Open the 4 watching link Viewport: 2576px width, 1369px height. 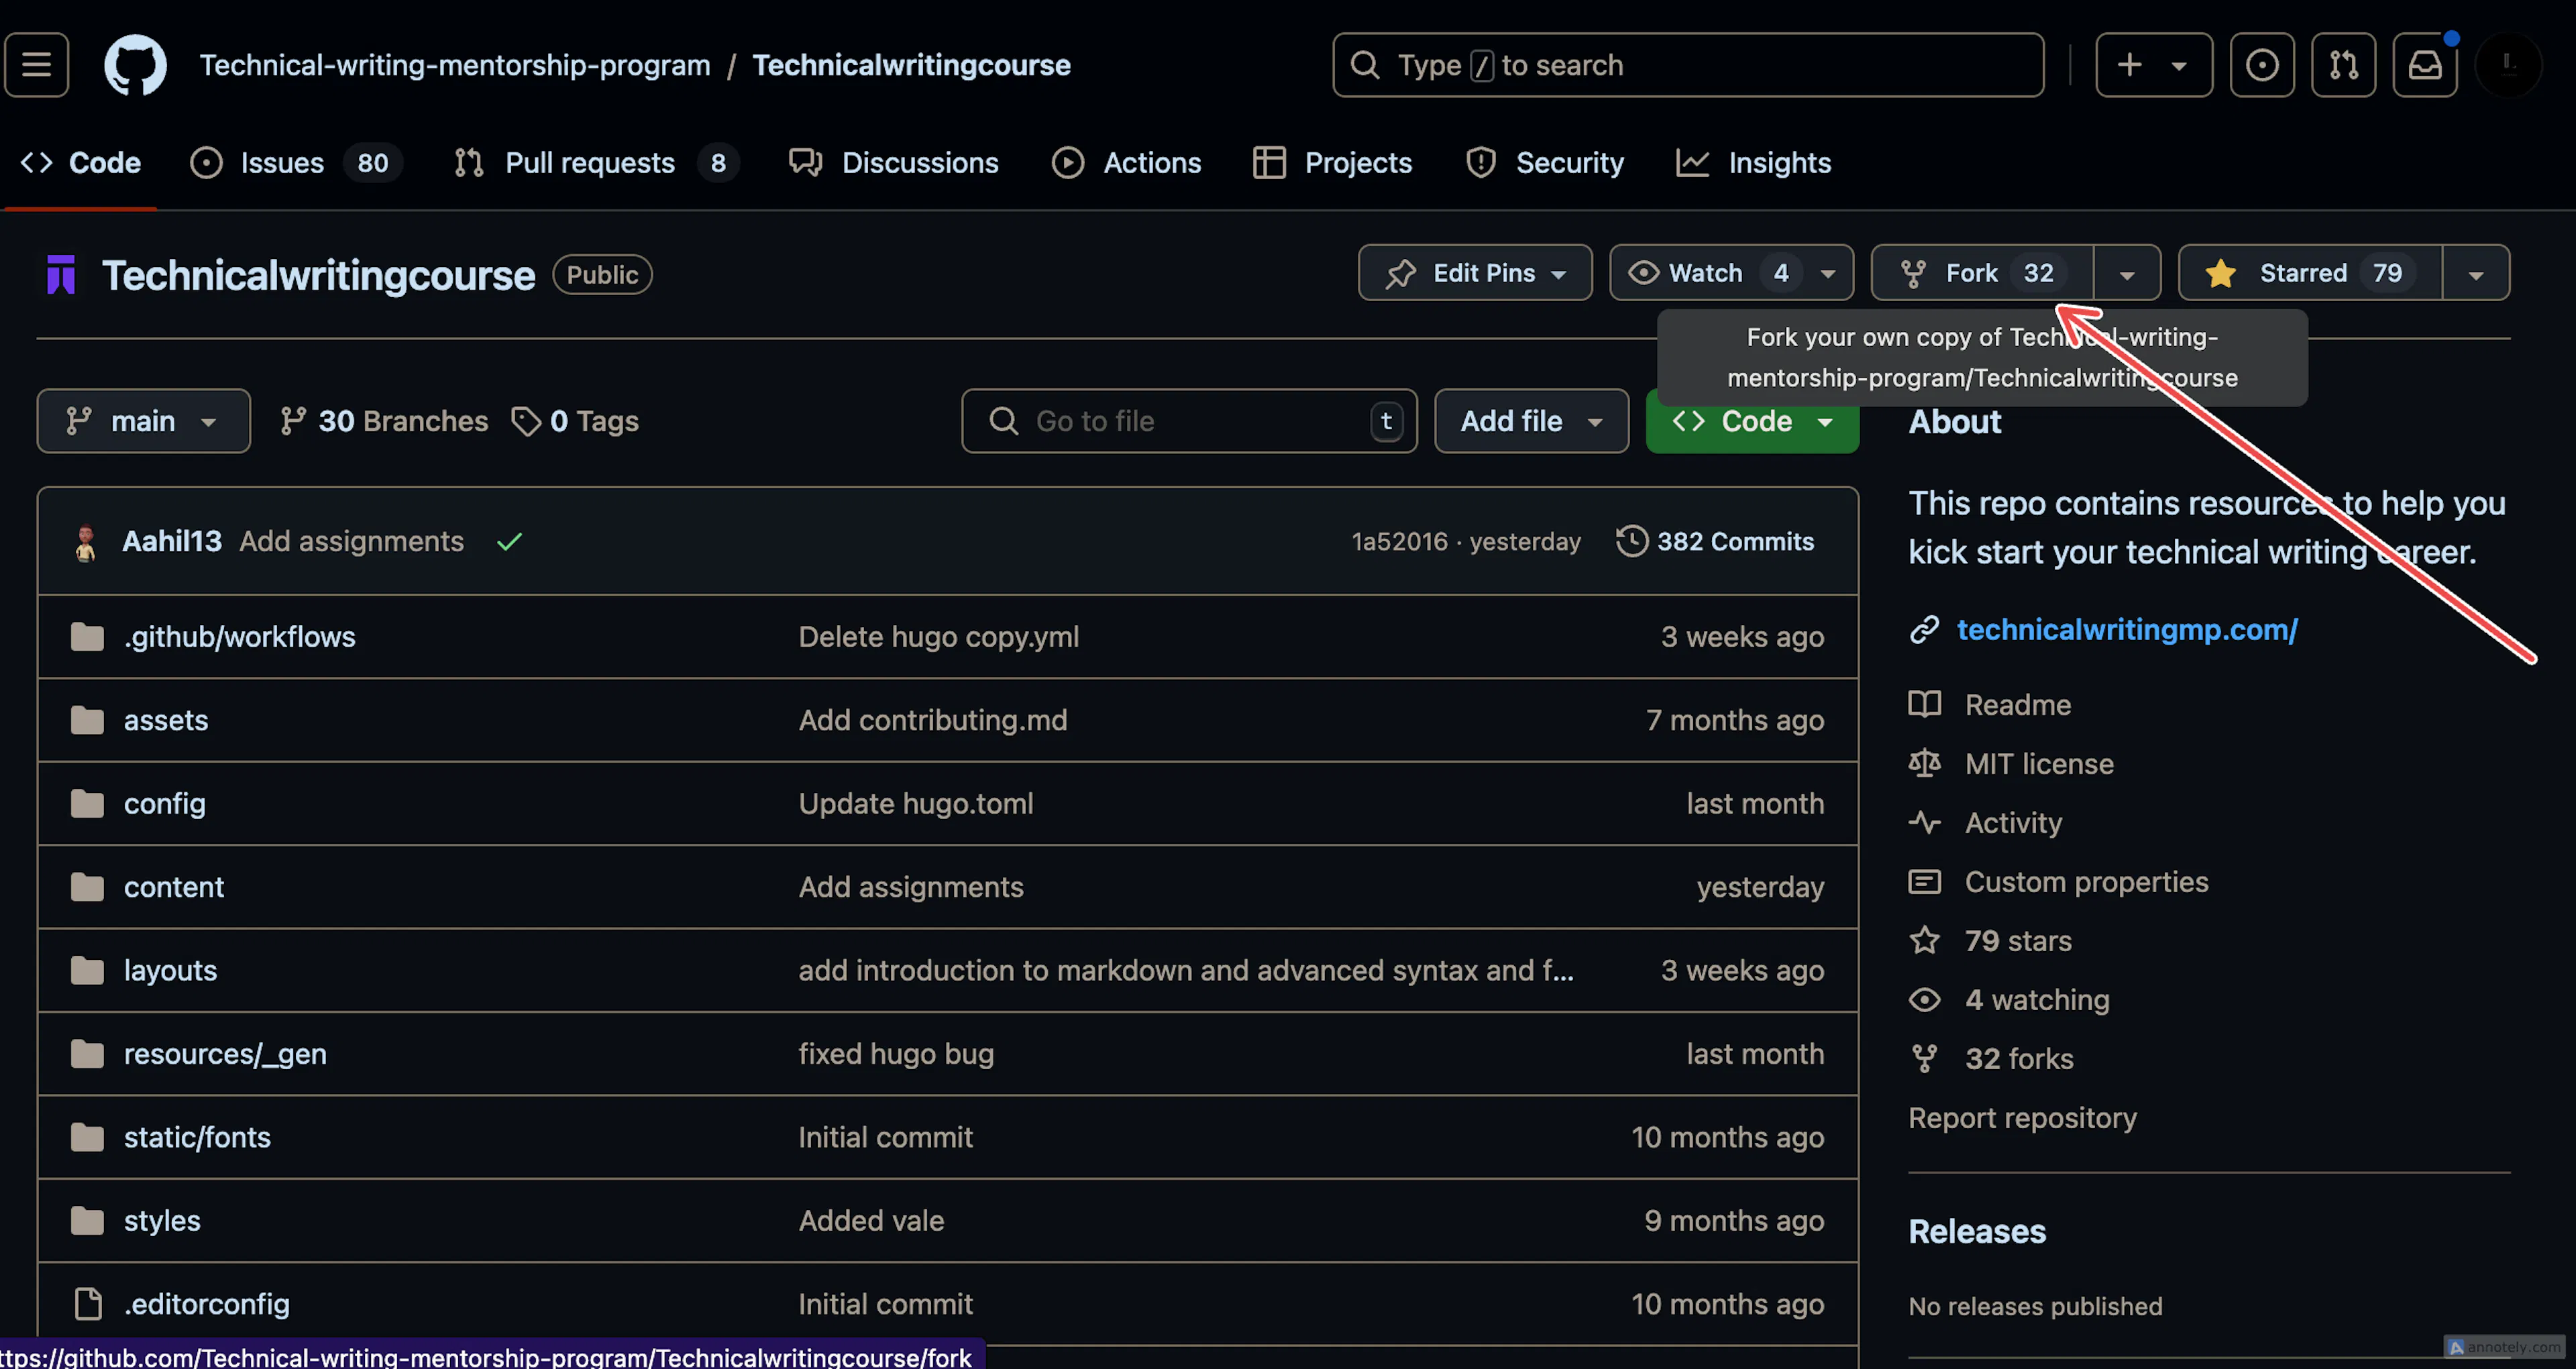pyautogui.click(x=2037, y=1000)
